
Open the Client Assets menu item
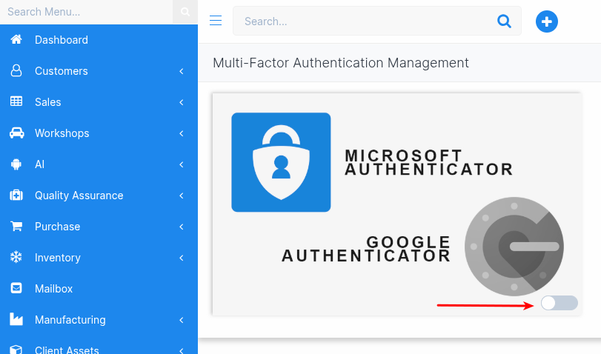coord(67,349)
